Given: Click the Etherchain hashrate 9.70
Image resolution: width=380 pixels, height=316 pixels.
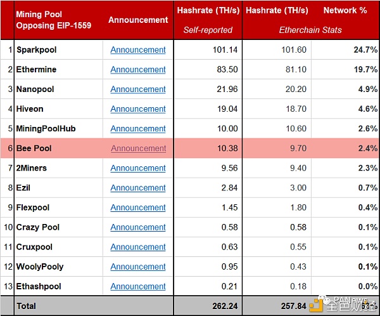Looking at the screenshot, I should (x=298, y=148).
